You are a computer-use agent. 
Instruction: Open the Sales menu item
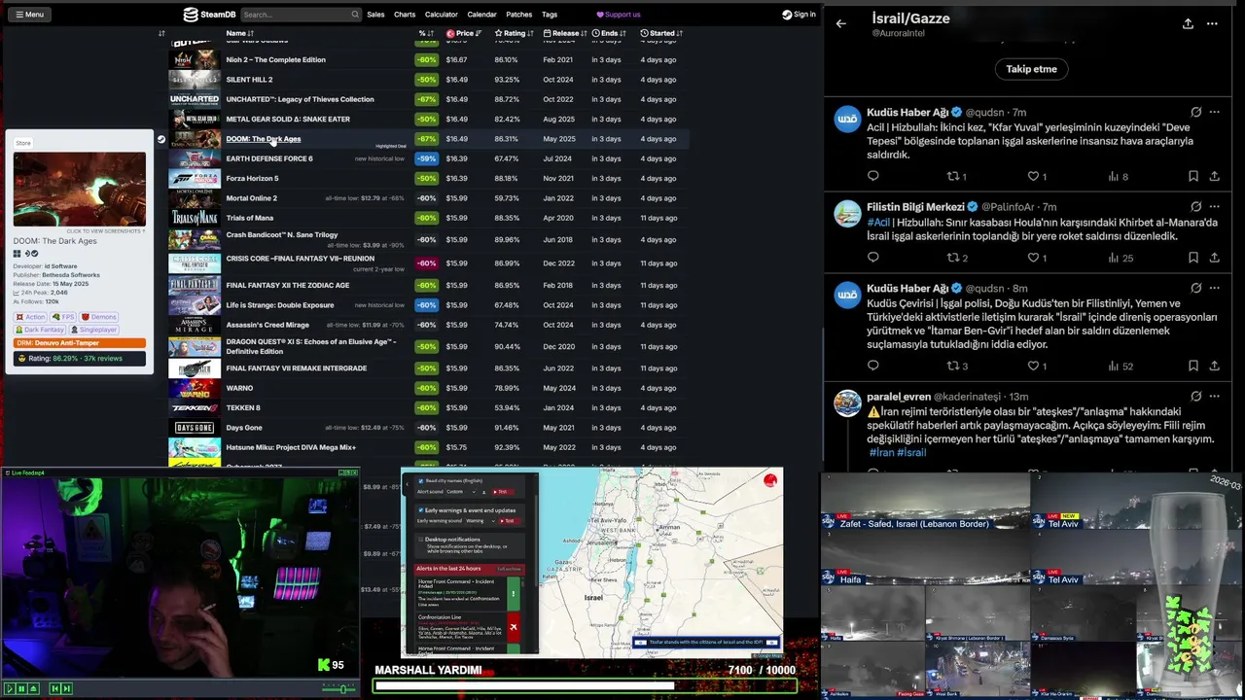(375, 15)
